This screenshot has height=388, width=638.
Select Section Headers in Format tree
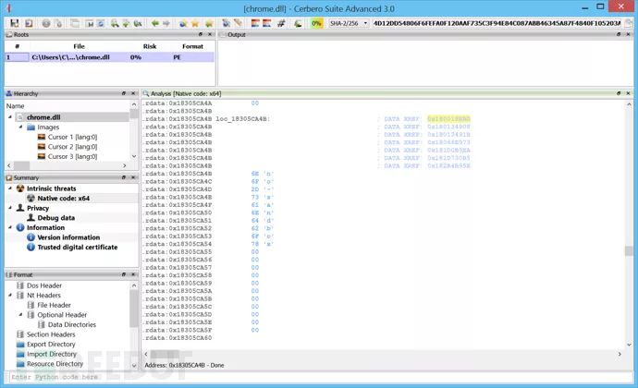click(46, 334)
